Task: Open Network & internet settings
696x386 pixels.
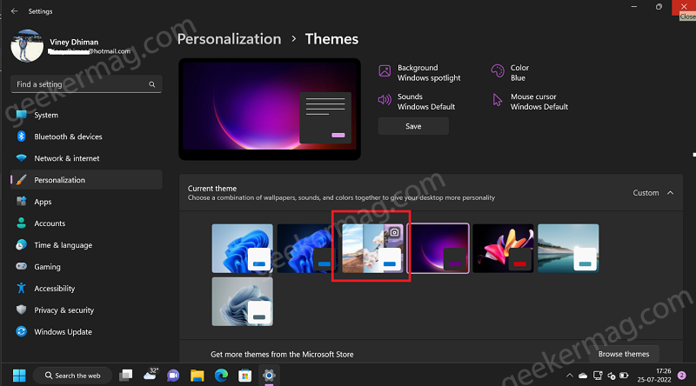Action: 86,158
